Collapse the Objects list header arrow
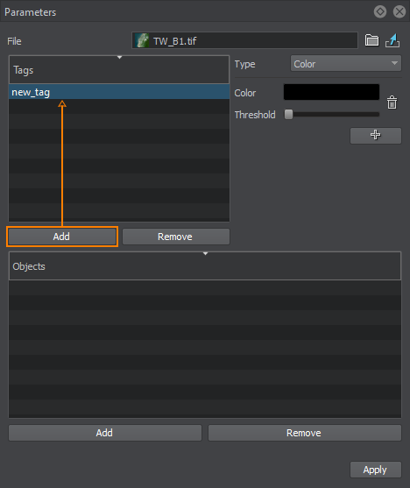The height and width of the screenshot is (488, 410). [206, 254]
